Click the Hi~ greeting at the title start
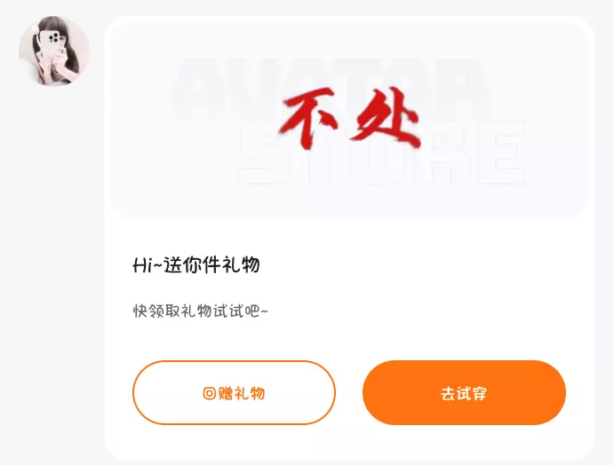The height and width of the screenshot is (465, 614). [x=148, y=265]
